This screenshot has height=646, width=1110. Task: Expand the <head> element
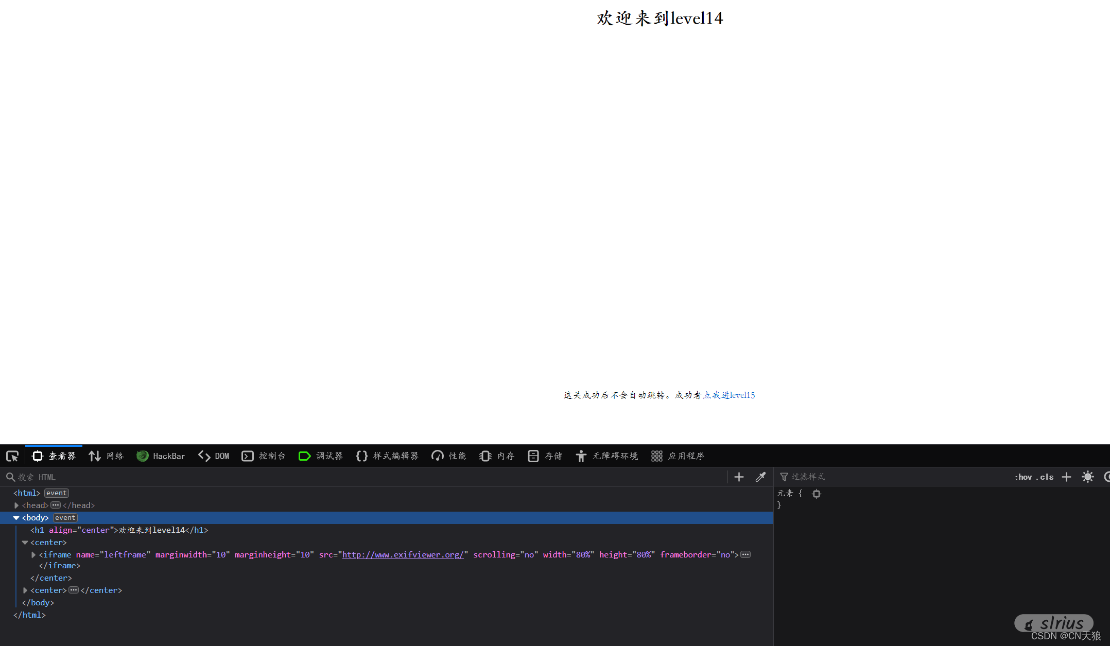tap(16, 505)
